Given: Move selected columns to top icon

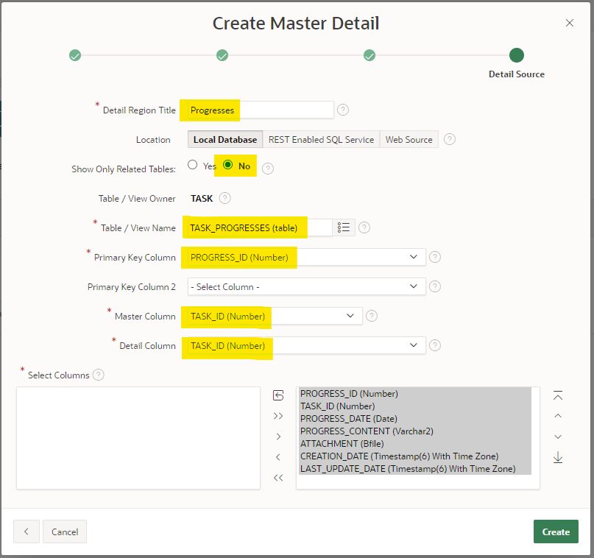Looking at the screenshot, I should pos(558,396).
